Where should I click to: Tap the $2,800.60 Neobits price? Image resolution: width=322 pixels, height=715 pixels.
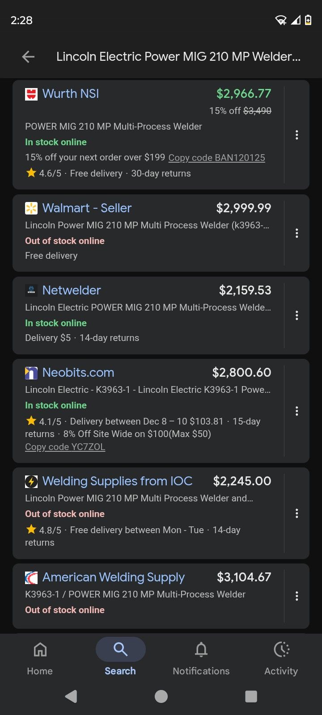click(x=241, y=373)
